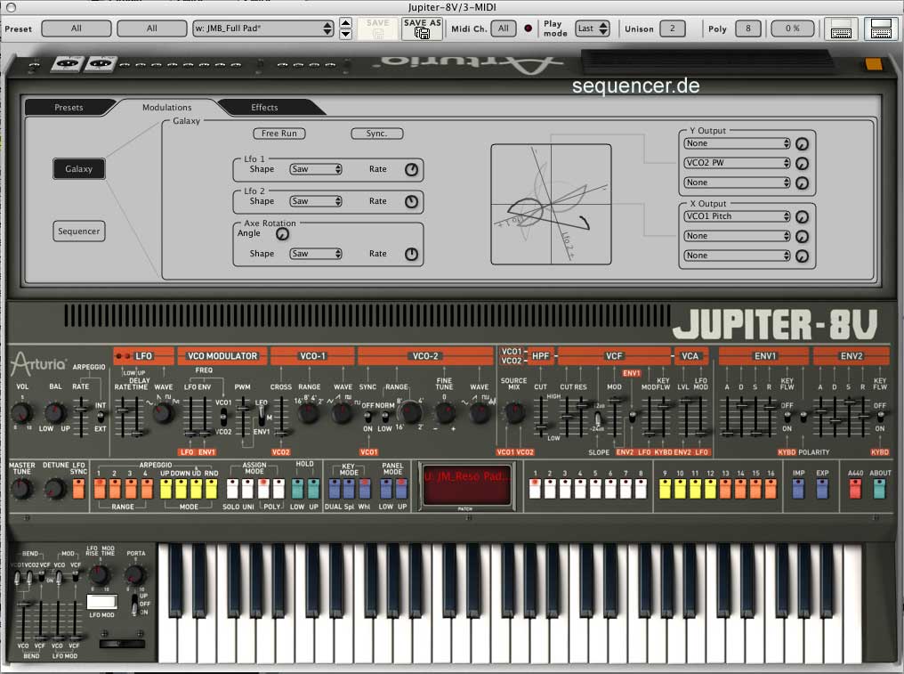This screenshot has height=674, width=904.
Task: Switch to the Effects tab
Action: (264, 108)
